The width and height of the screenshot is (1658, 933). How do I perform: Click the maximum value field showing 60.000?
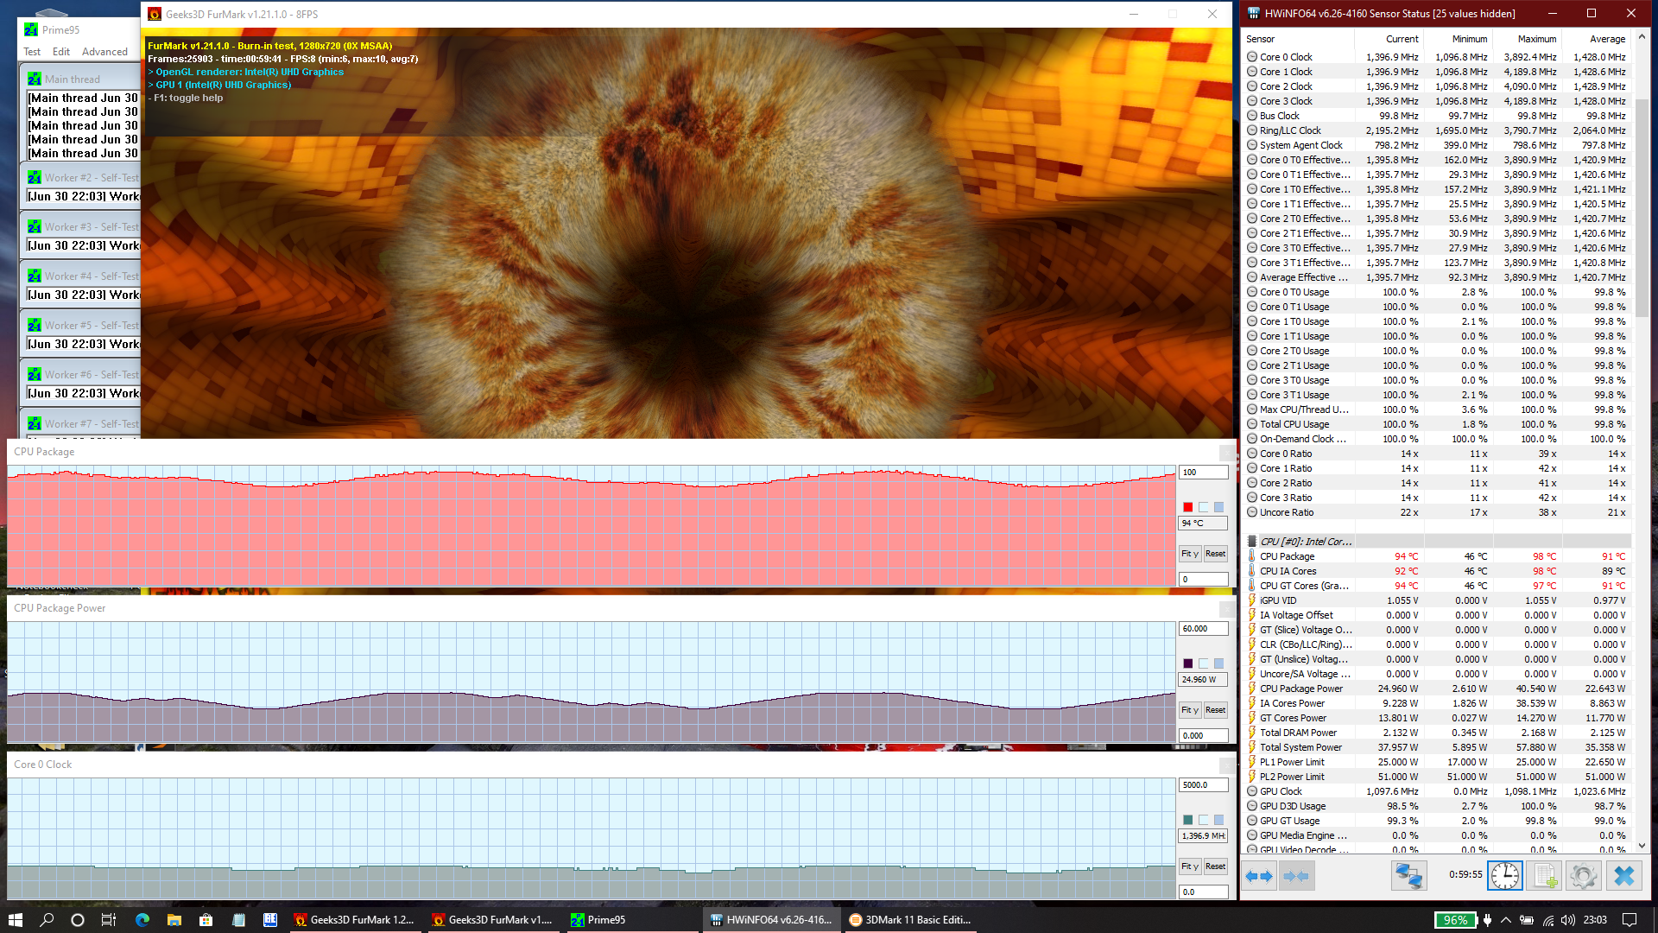(x=1202, y=629)
